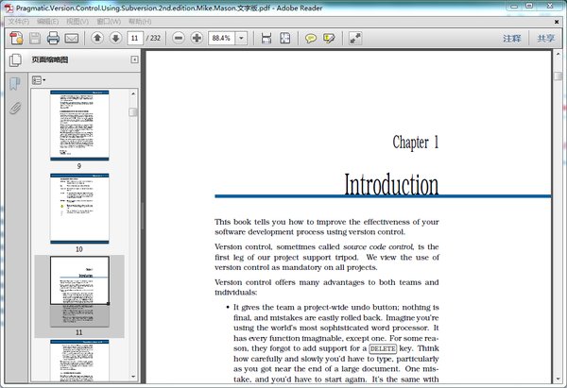Click the page number field showing 11
The height and width of the screenshot is (388, 567).
[x=135, y=38]
